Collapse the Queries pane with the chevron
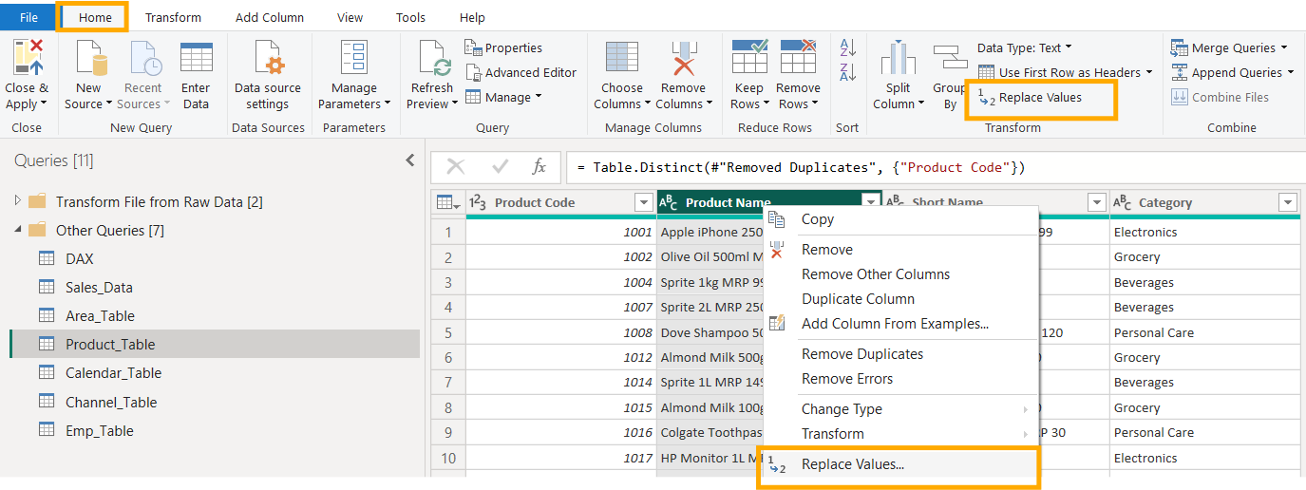 (410, 160)
